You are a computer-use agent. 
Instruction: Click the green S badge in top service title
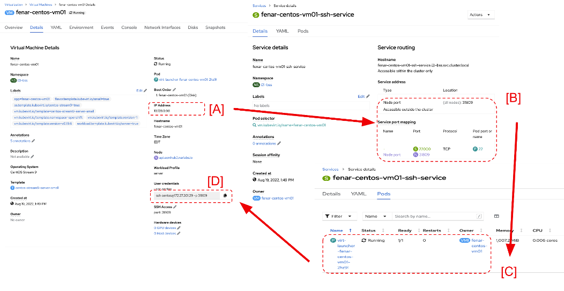tap(256, 15)
